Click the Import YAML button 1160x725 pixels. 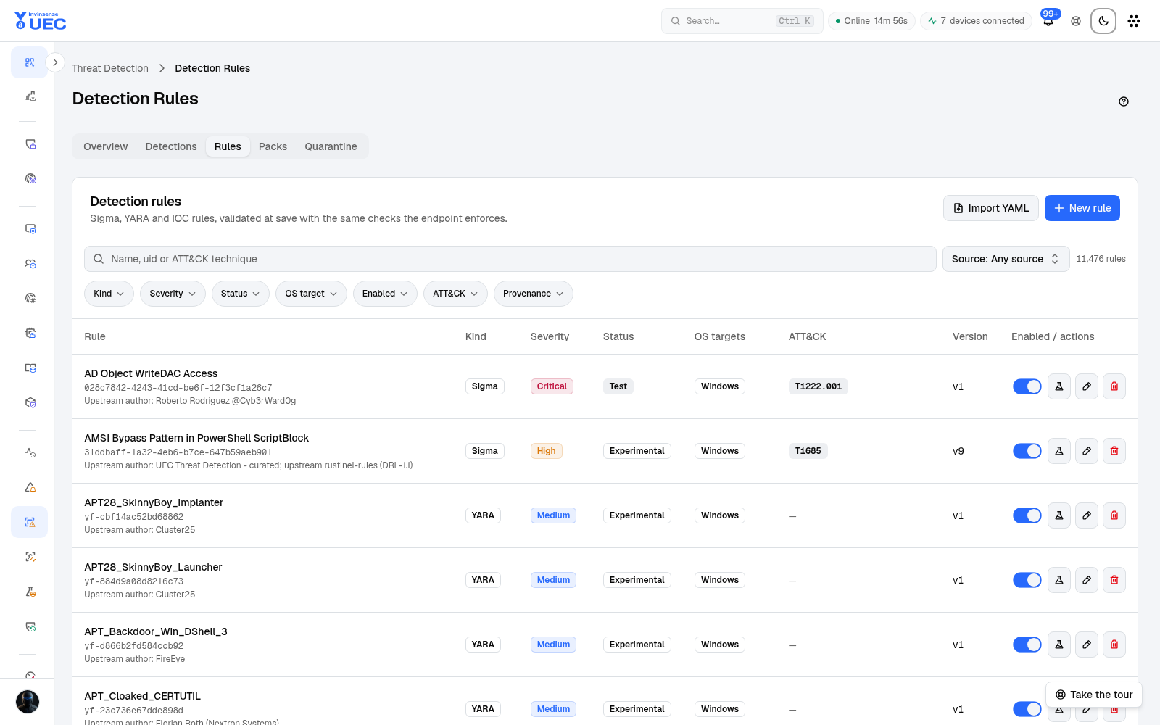tap(991, 208)
